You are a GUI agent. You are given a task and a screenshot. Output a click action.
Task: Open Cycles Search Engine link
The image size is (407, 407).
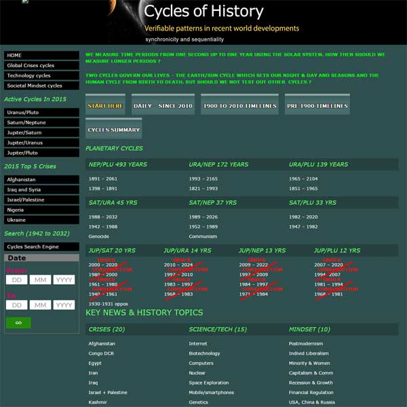pyautogui.click(x=41, y=247)
